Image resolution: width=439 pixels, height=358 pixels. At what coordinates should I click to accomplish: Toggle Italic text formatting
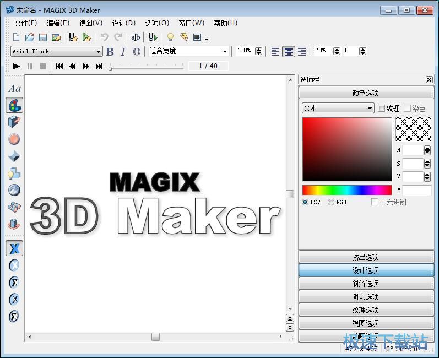(123, 52)
